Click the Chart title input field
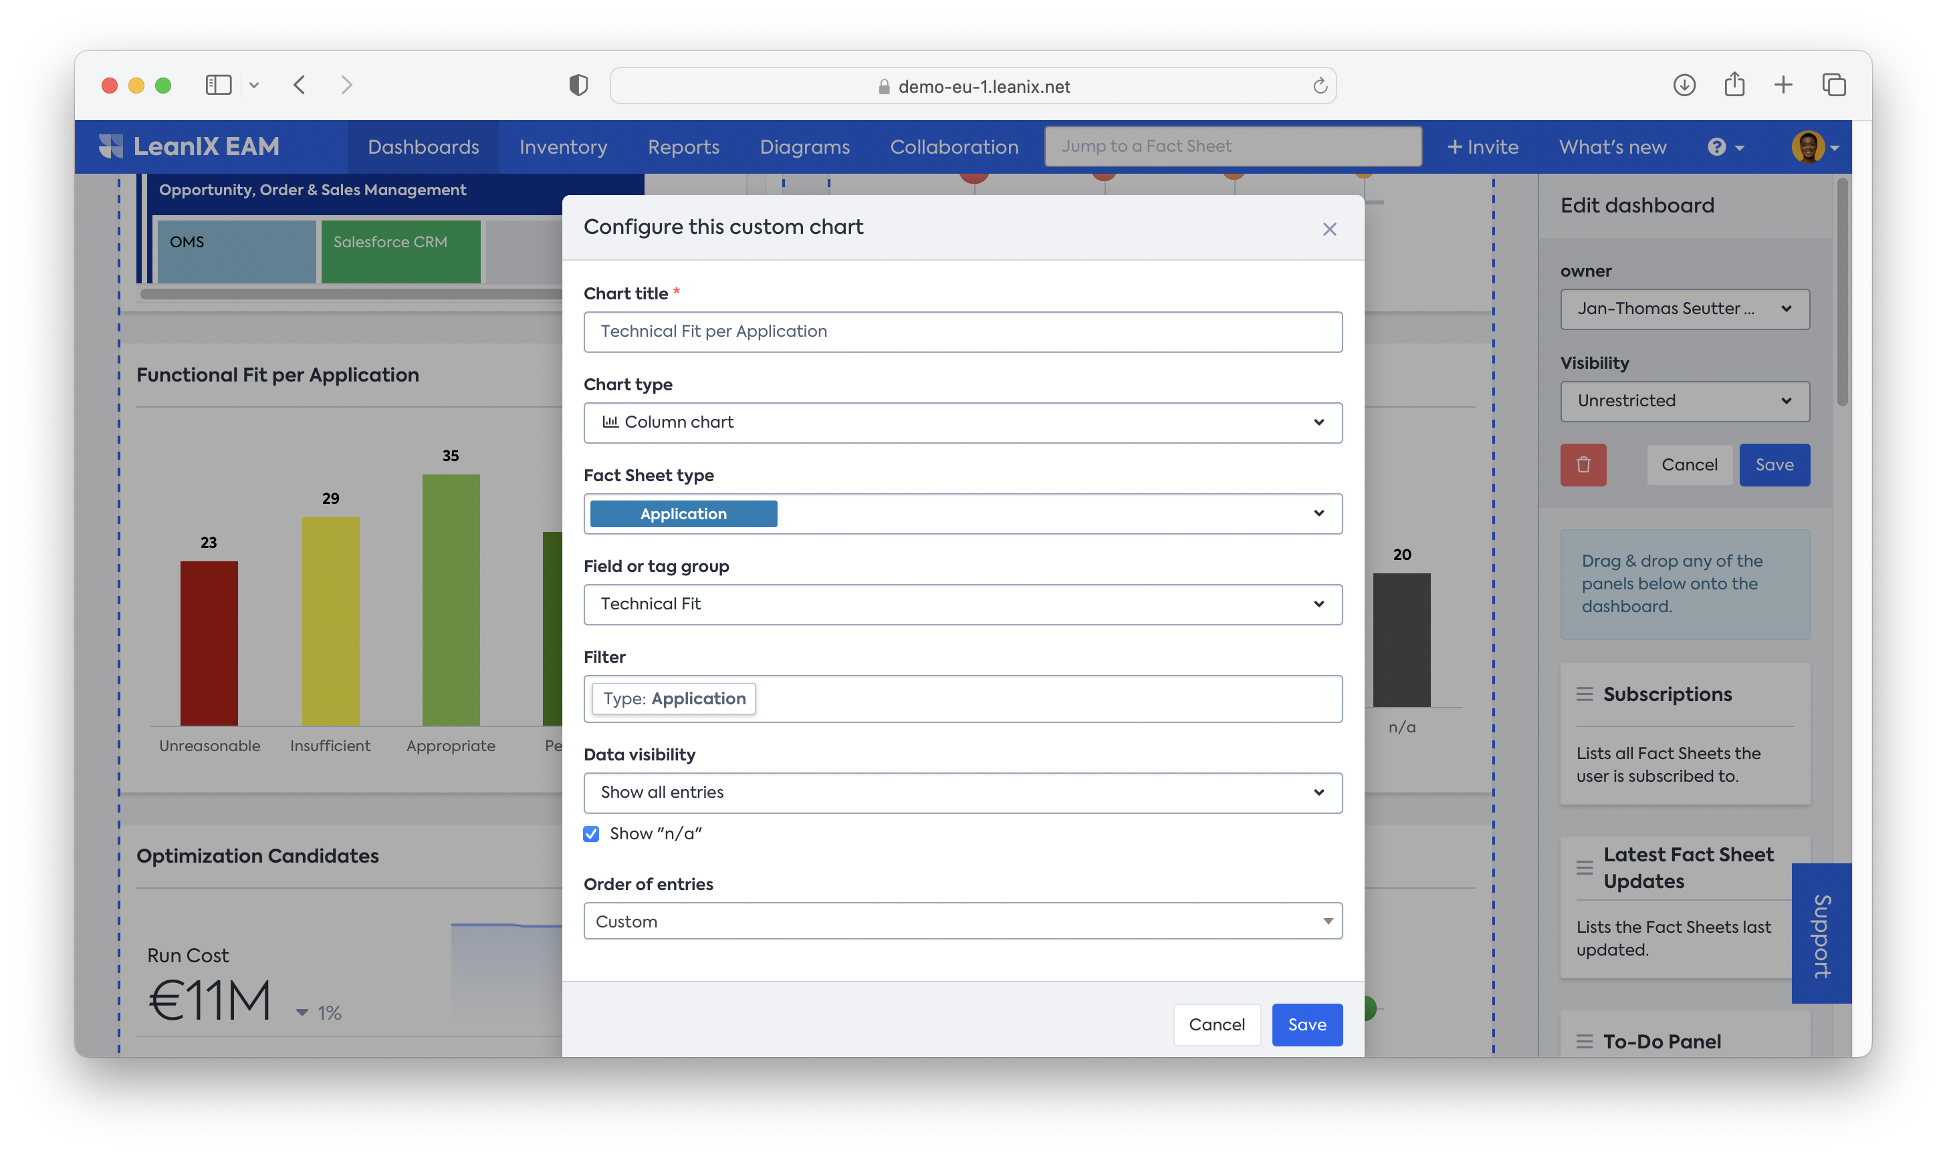This screenshot has width=1947, height=1156. (x=963, y=332)
